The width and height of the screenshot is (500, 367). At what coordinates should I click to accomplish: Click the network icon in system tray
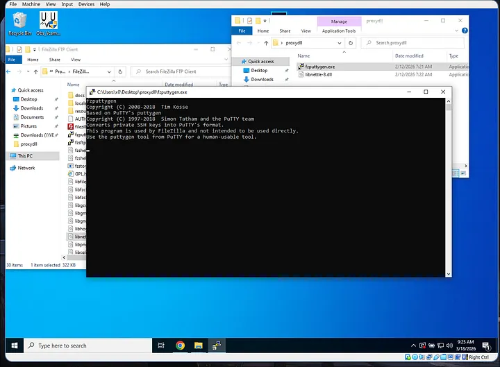(x=441, y=345)
